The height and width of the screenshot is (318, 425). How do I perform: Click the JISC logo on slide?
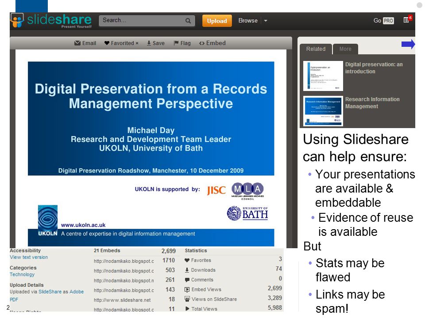click(216, 190)
